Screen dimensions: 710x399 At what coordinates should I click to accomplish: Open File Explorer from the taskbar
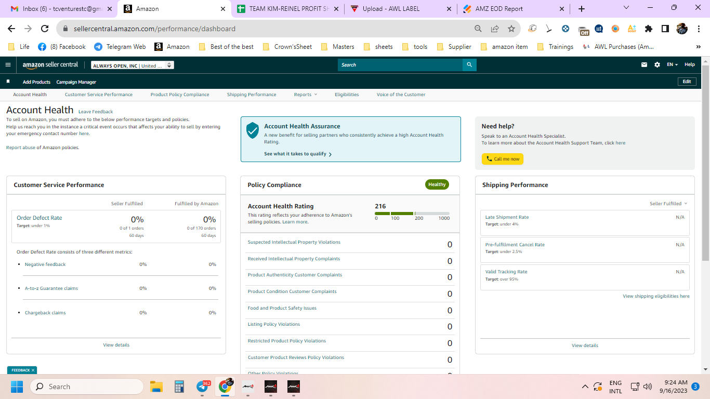(x=156, y=387)
